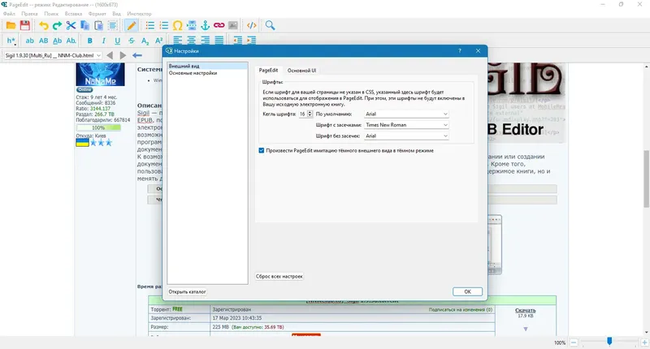Image resolution: width=650 pixels, height=349 pixels.
Task: Open the Формат menu
Action: point(97,14)
